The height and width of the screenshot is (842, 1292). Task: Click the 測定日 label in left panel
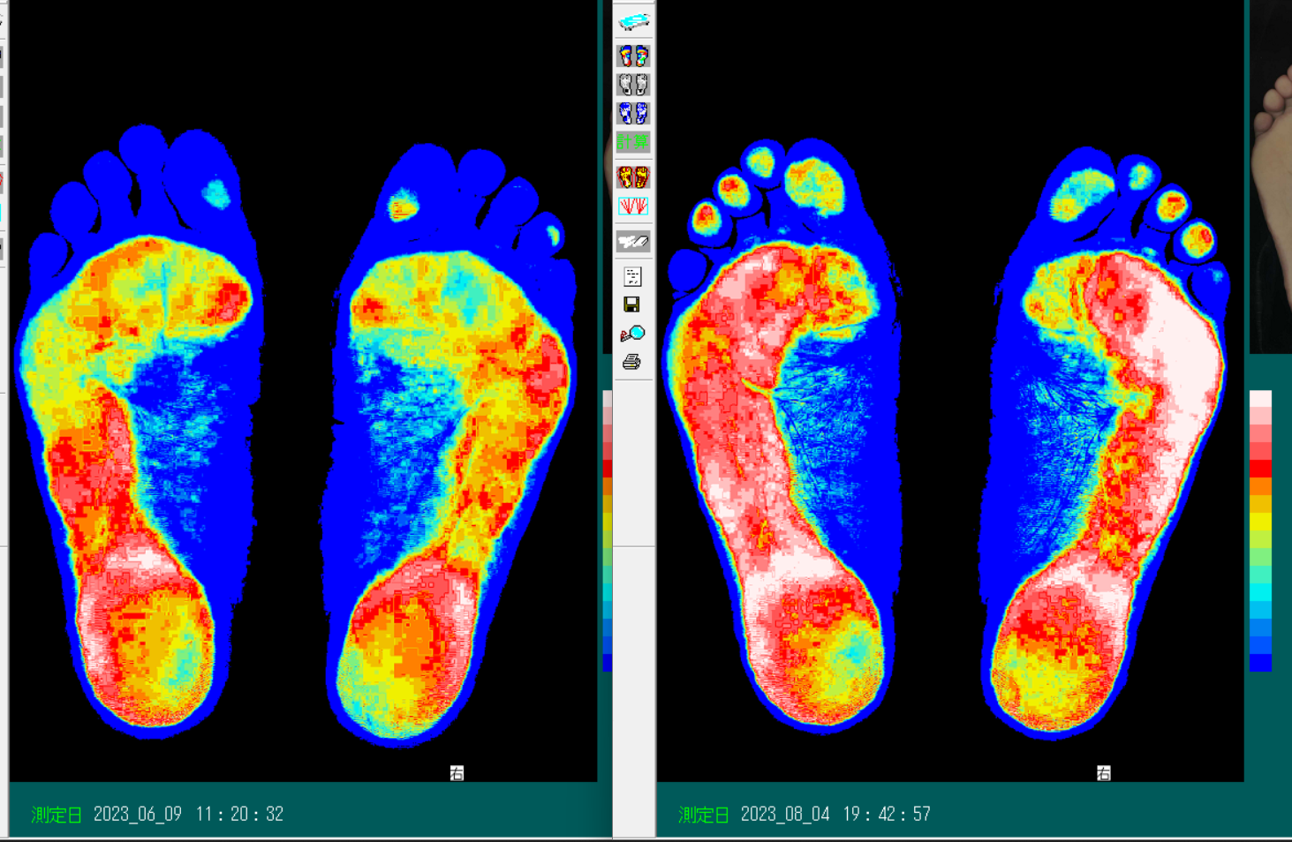[57, 815]
